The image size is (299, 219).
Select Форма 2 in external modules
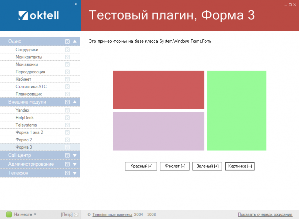(24, 140)
